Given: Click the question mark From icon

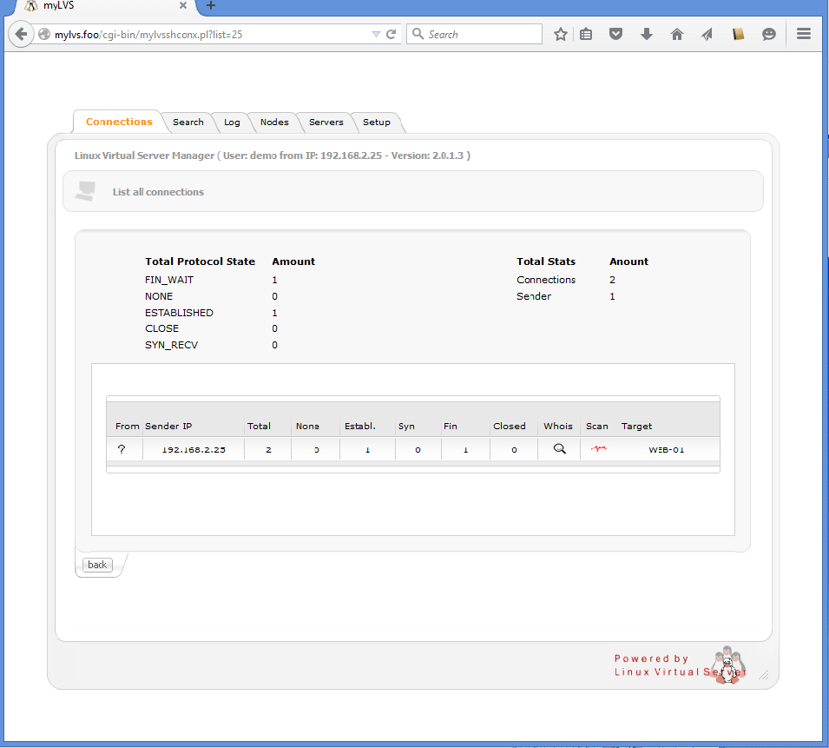Looking at the screenshot, I should pyautogui.click(x=122, y=449).
